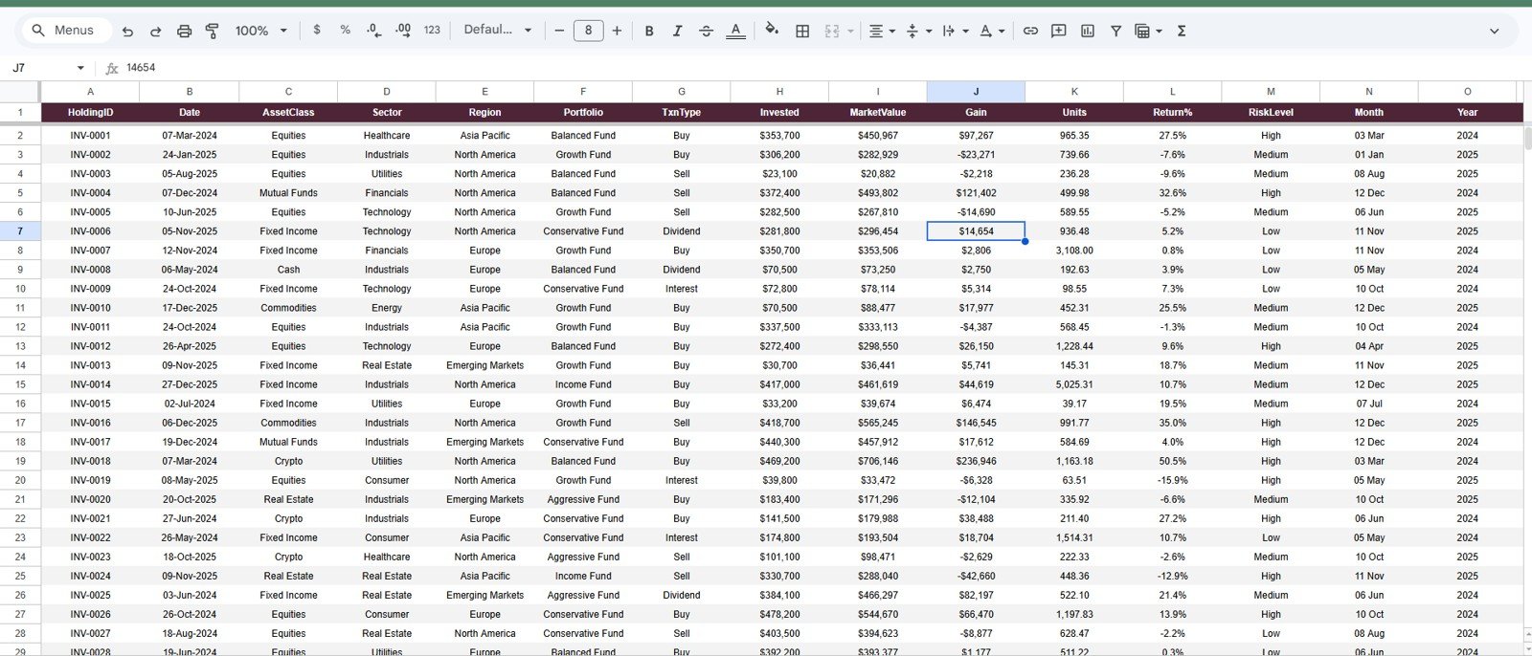Screen dimensions: 1532x656
Task: Open the table views dropdown
Action: 1147,31
